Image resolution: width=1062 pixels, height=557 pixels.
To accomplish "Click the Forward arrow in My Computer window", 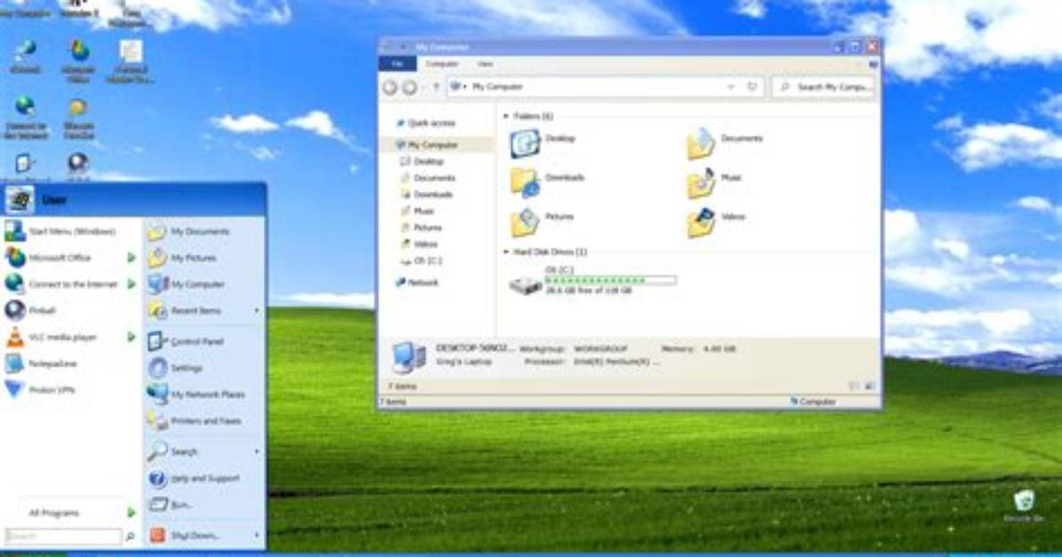I will pos(409,87).
